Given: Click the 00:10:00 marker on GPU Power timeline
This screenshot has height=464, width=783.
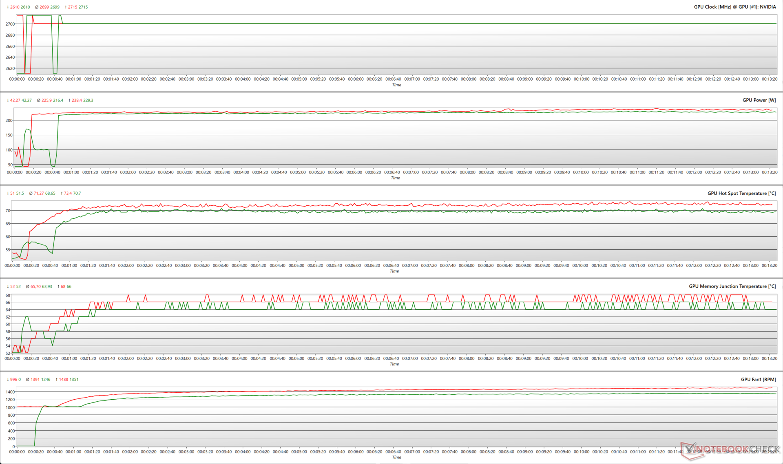Looking at the screenshot, I should point(581,172).
